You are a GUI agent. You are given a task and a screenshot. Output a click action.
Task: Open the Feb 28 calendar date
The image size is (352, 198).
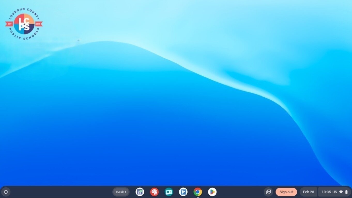[x=308, y=192]
